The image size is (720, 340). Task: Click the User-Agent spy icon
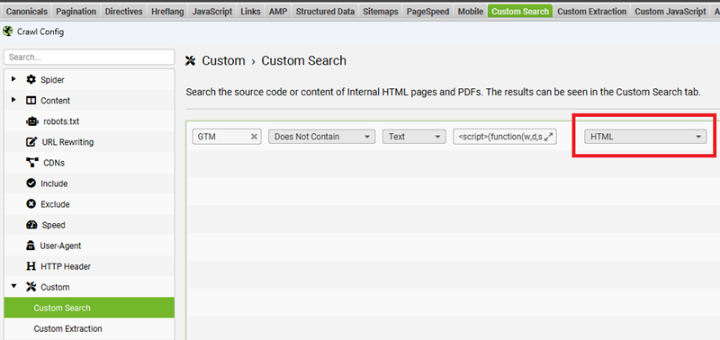(x=31, y=246)
